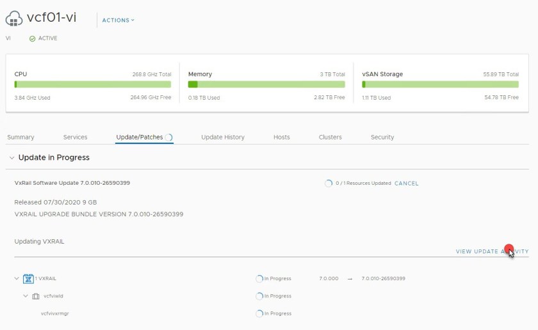Click the green ACTIVE status checkmark icon
This screenshot has height=330, width=538.
tap(32, 38)
